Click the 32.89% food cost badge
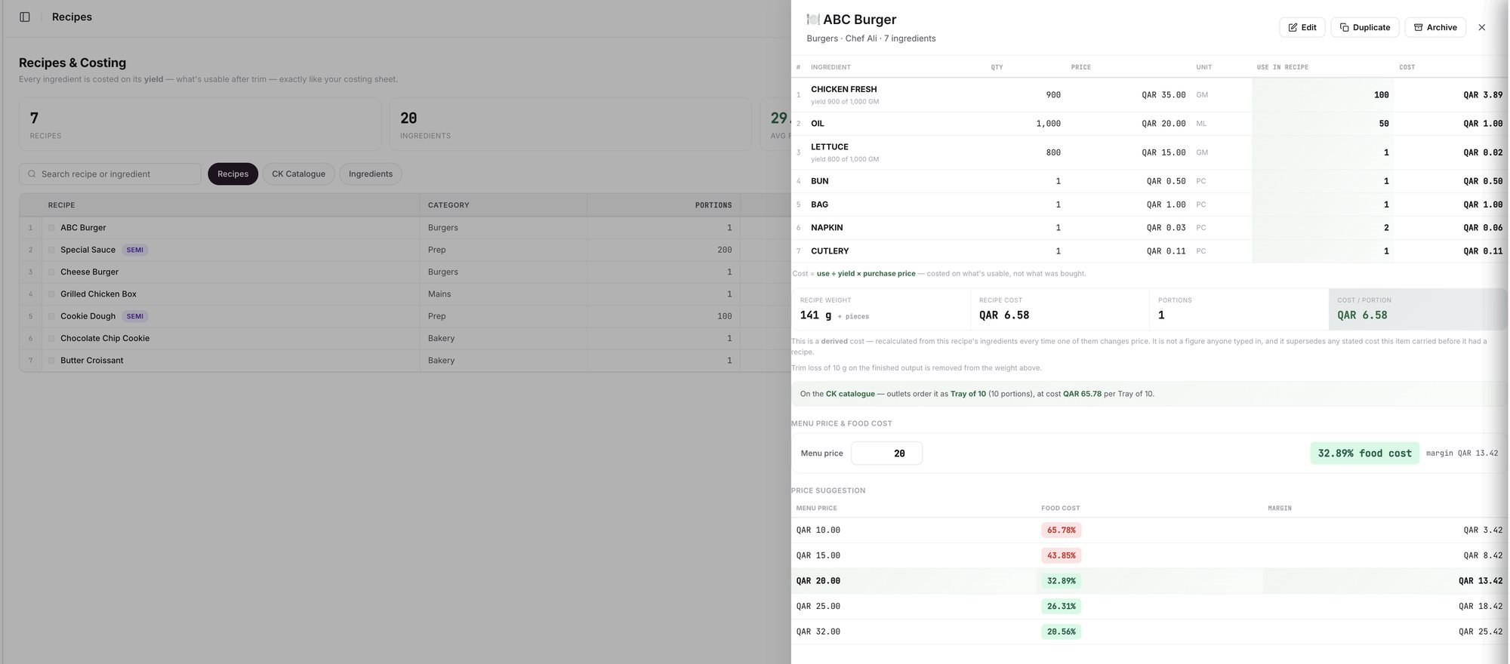Viewport: 1510px width, 664px height. coord(1364,453)
